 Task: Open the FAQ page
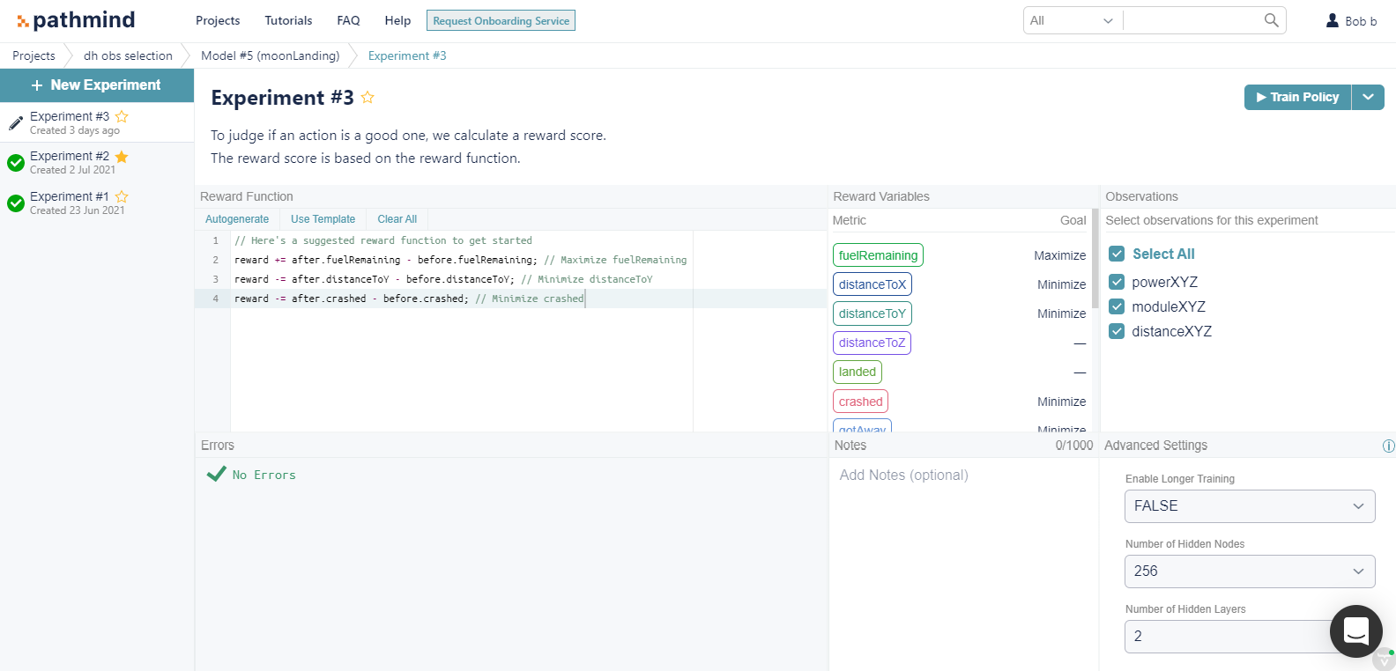click(x=348, y=20)
